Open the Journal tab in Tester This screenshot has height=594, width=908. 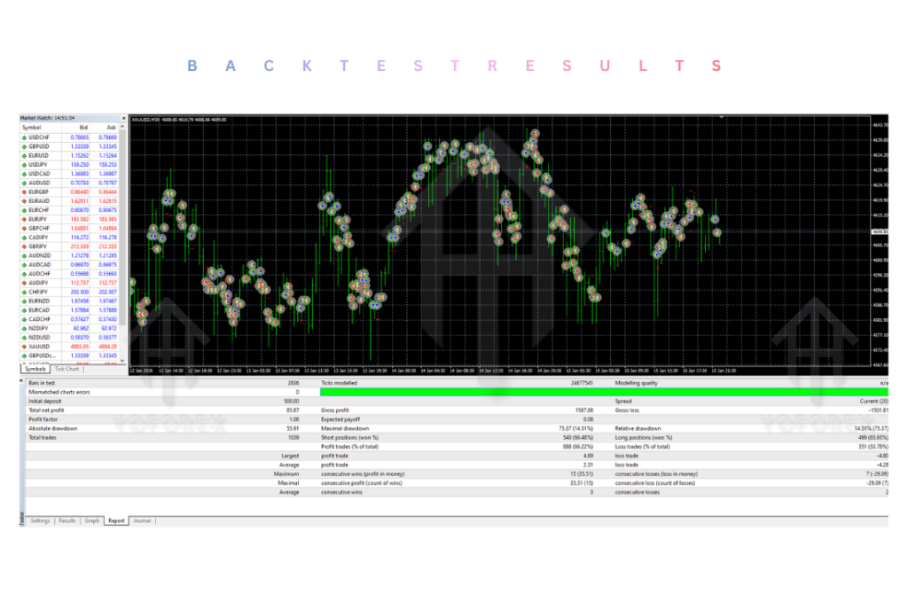pyautogui.click(x=142, y=520)
